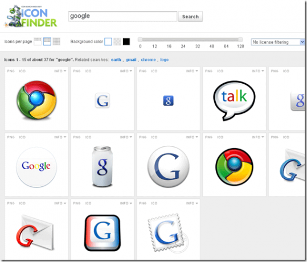
Task: Choose black background color swatch
Action: (126, 42)
